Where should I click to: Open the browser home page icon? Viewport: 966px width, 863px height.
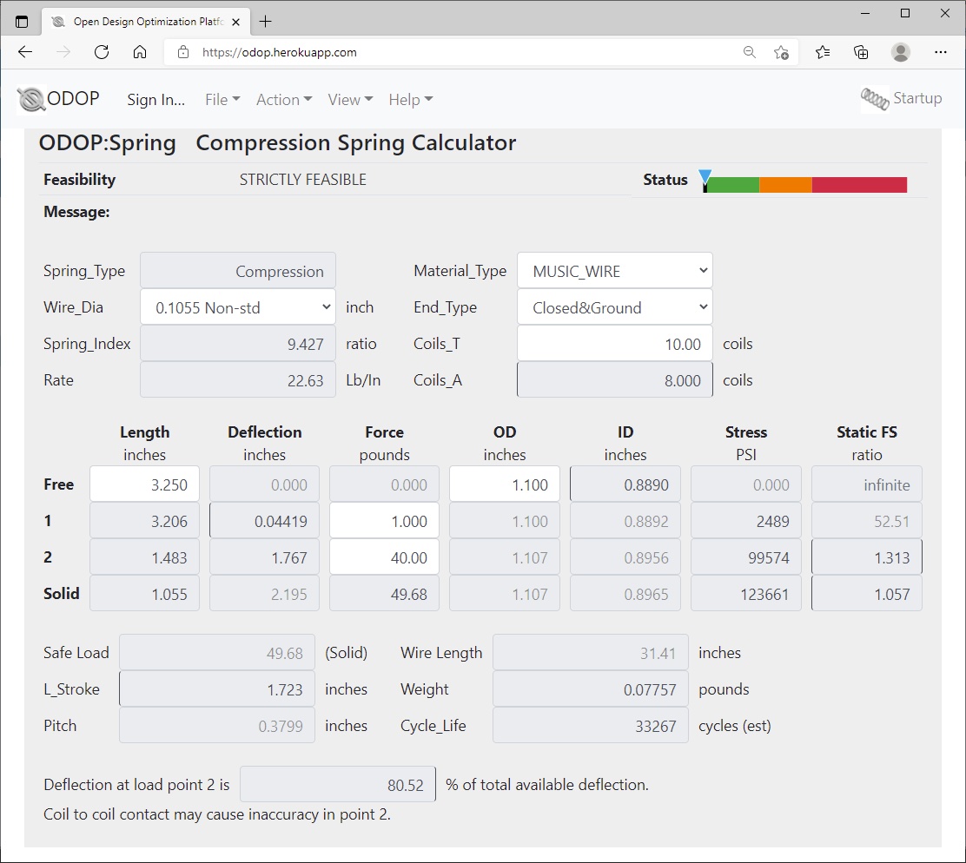coord(140,52)
